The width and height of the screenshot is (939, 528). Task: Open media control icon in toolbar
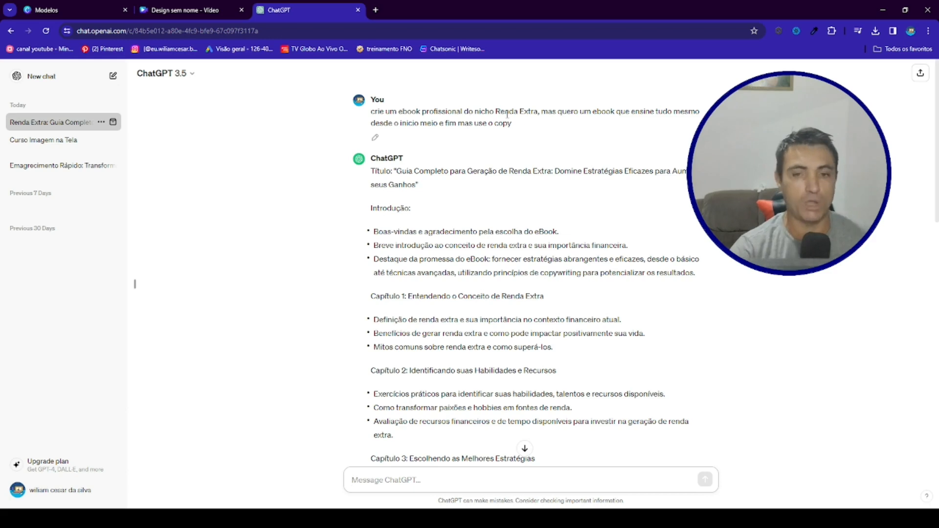[x=857, y=31]
